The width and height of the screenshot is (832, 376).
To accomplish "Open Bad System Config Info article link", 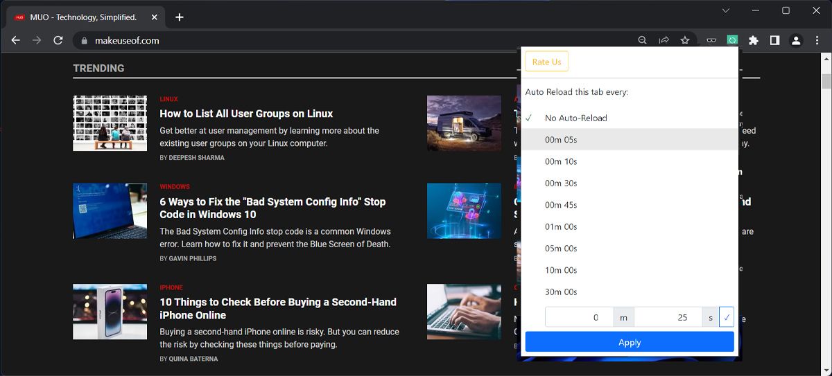I will point(272,208).
